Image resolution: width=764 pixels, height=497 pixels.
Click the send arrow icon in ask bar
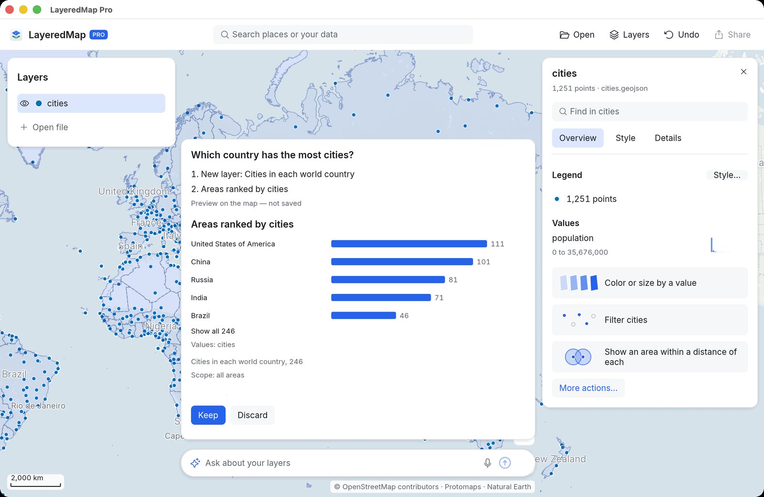(x=505, y=463)
